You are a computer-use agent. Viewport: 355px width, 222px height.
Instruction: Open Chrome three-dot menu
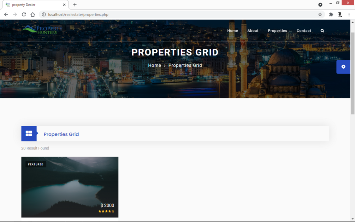pyautogui.click(x=349, y=14)
